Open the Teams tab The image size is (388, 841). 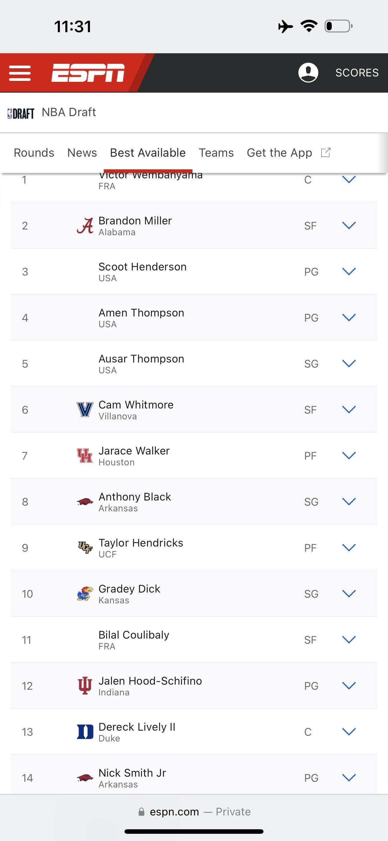pos(216,153)
